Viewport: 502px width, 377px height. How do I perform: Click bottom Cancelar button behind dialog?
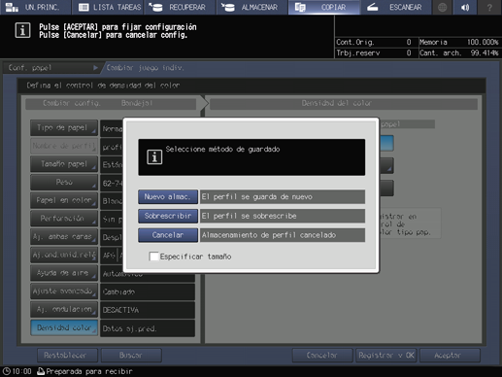pyautogui.click(x=322, y=356)
